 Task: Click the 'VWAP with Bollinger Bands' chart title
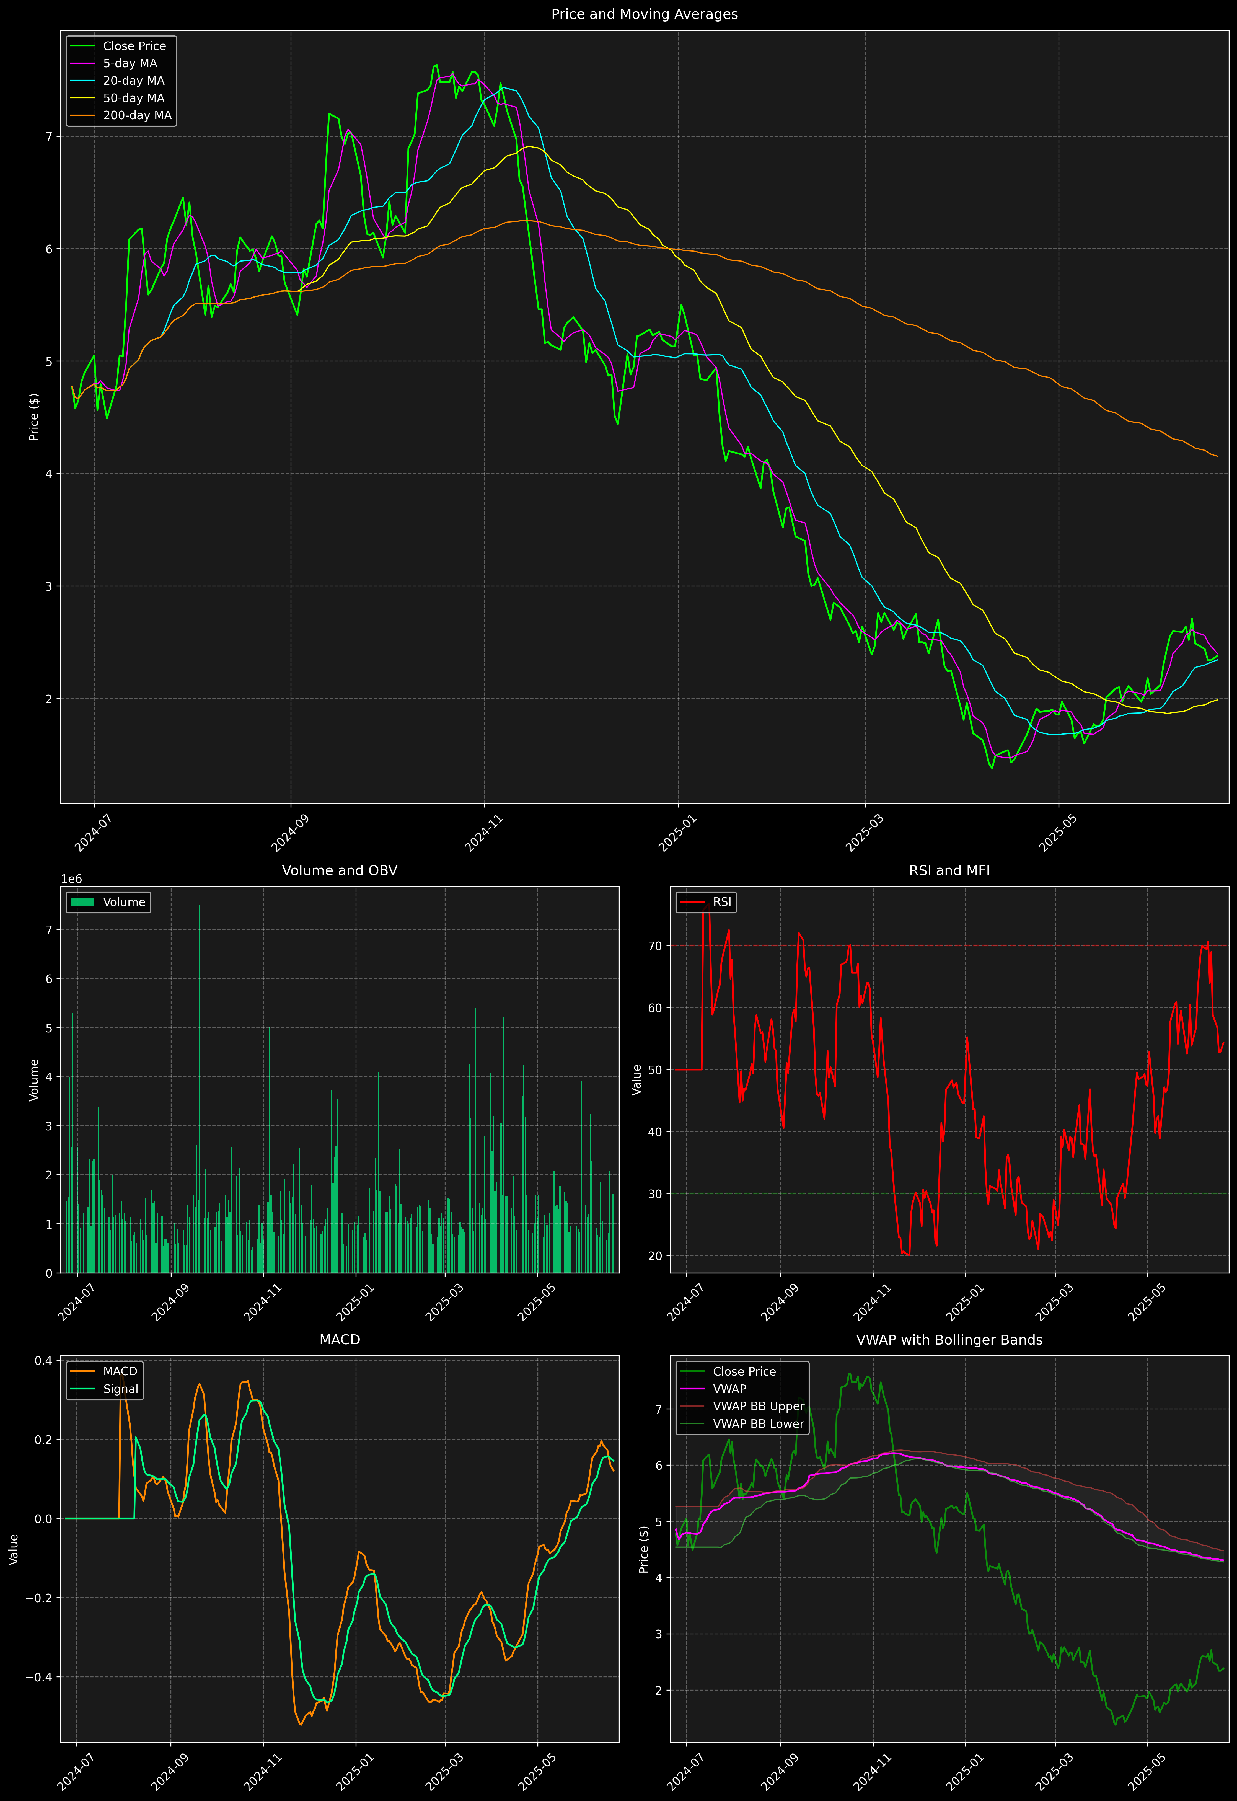(949, 1340)
